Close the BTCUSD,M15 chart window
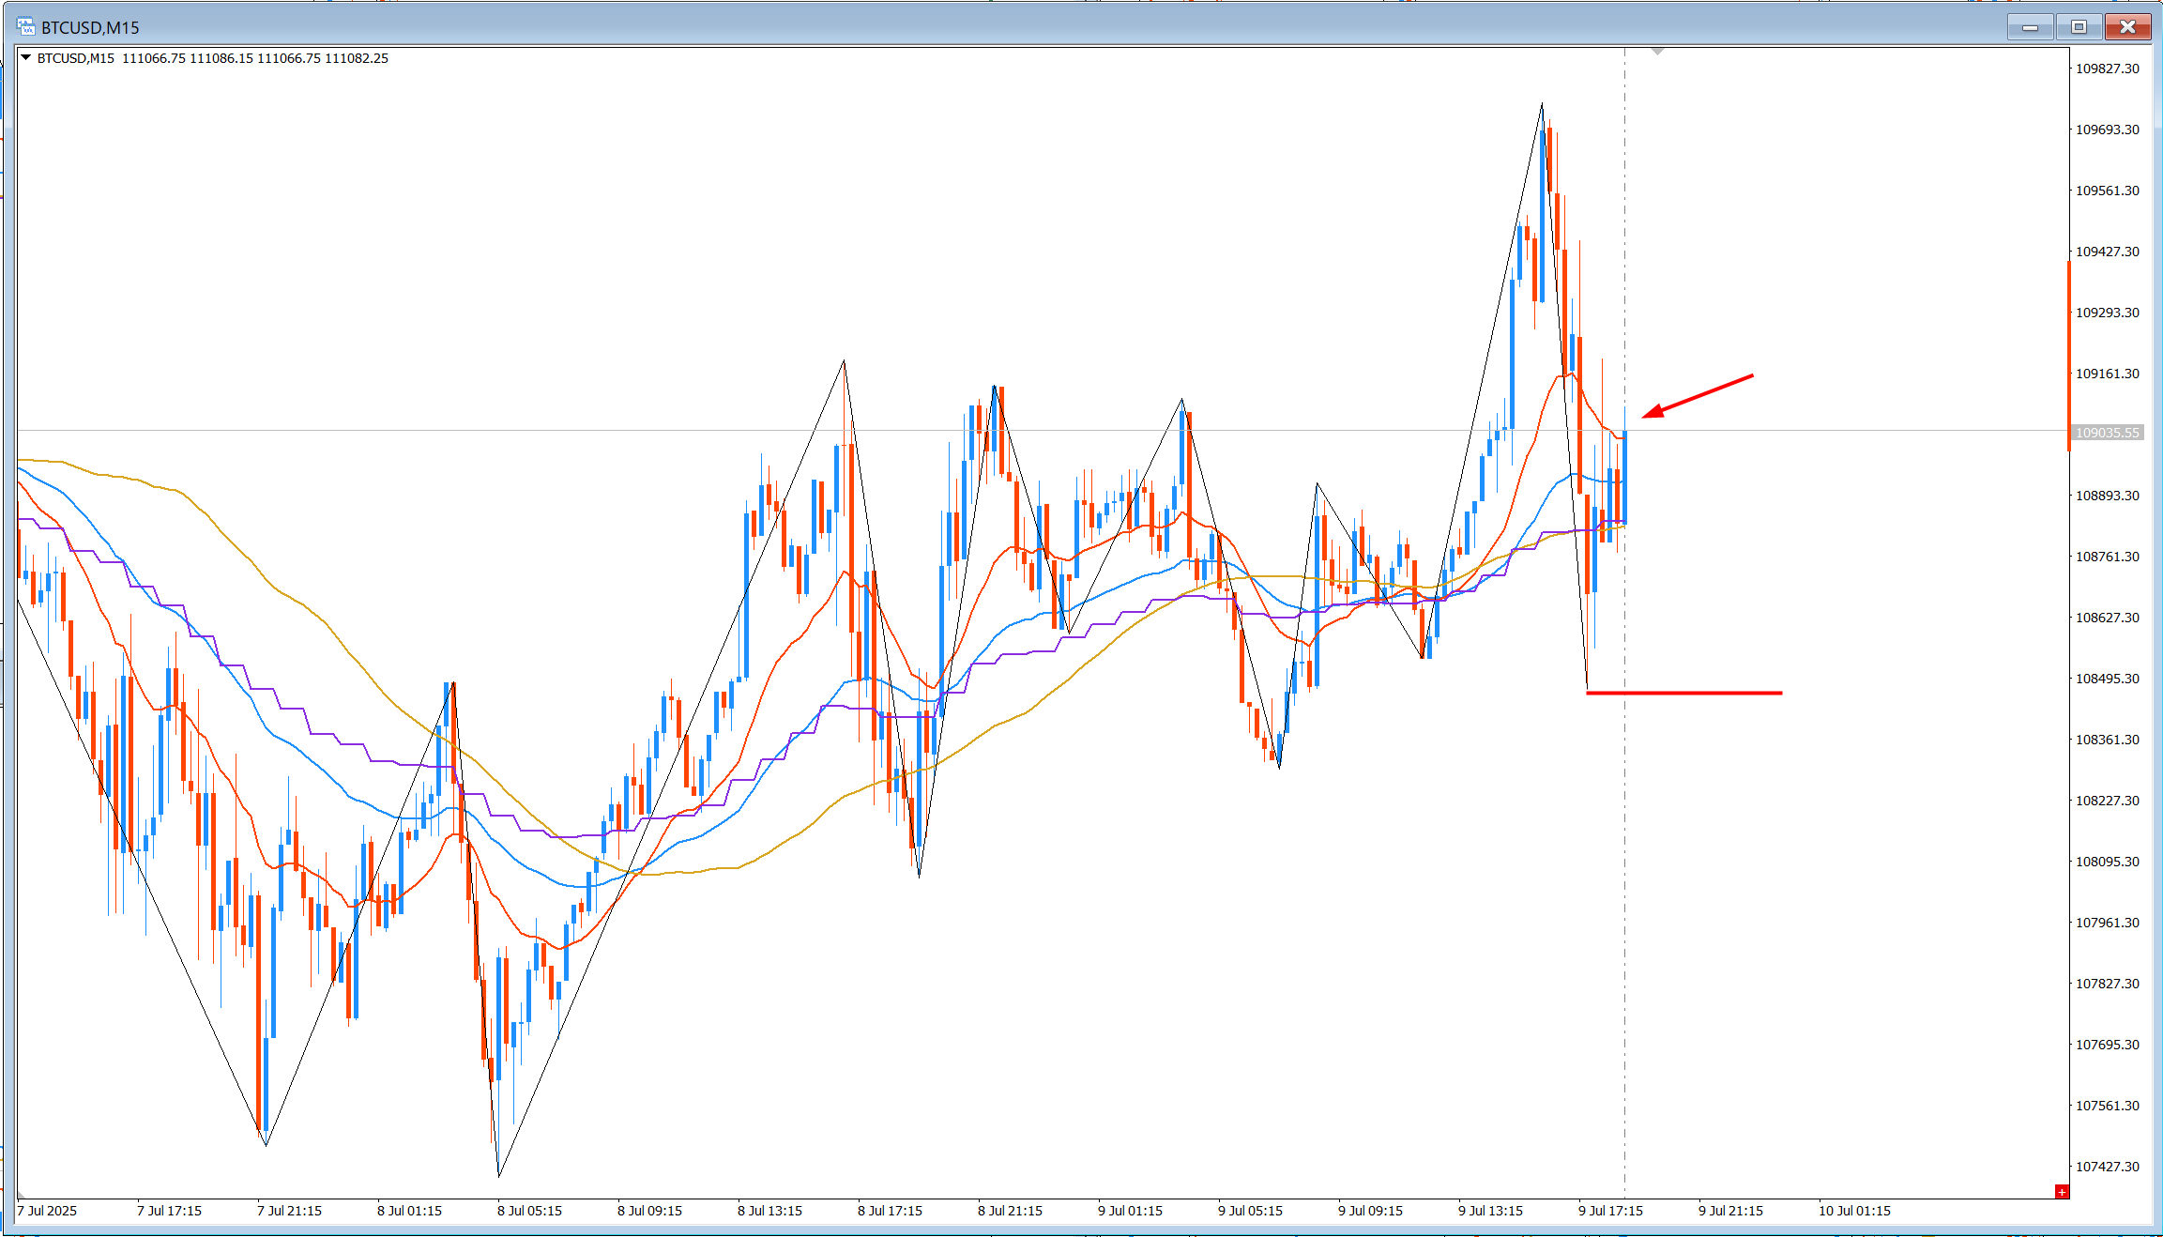 coord(2127,27)
